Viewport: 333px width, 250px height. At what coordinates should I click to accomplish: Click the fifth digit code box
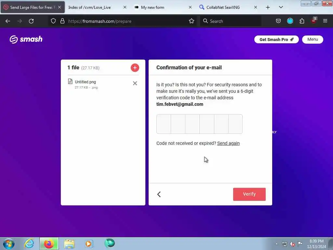pyautogui.click(x=221, y=124)
